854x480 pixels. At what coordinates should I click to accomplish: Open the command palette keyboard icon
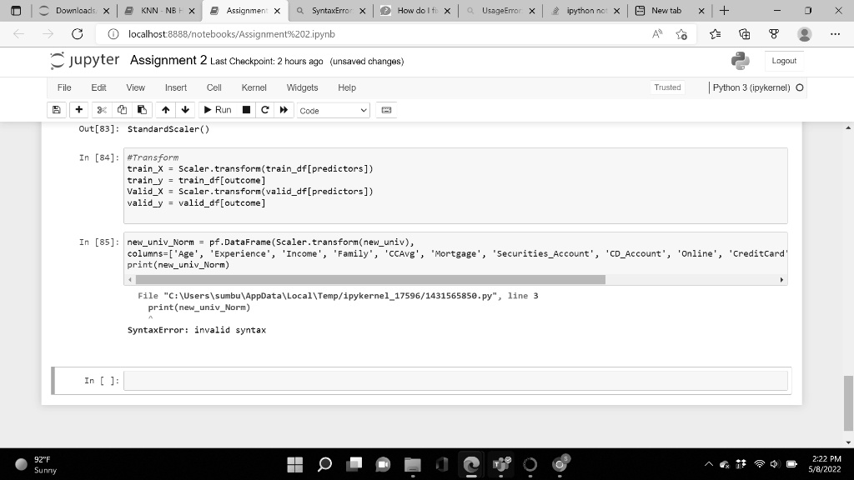386,110
